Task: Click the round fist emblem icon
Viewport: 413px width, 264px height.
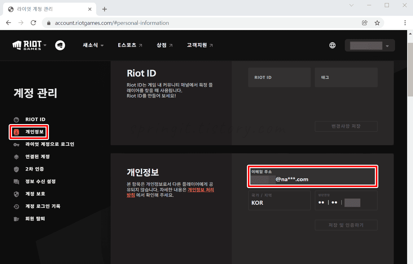Action: 60,45
